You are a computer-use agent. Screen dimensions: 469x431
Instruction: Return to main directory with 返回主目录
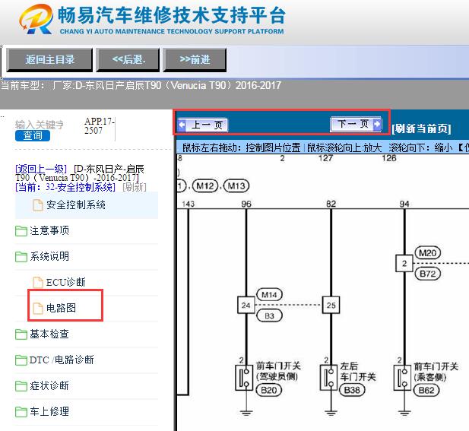click(49, 59)
